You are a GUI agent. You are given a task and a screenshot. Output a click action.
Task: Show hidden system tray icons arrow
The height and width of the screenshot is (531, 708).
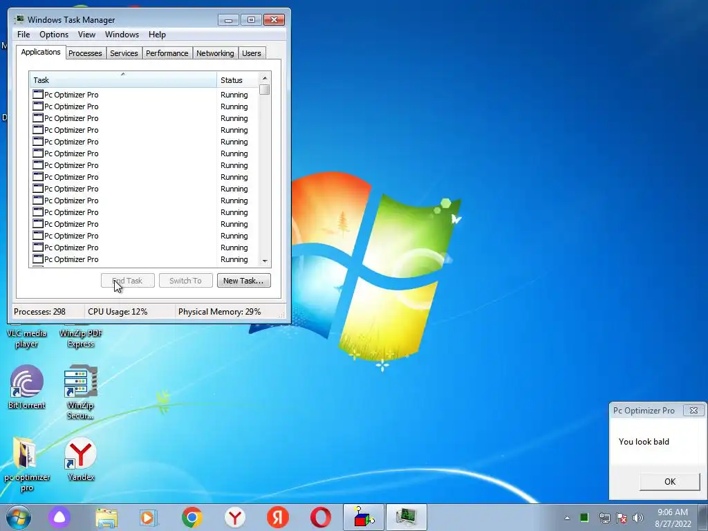coord(567,518)
